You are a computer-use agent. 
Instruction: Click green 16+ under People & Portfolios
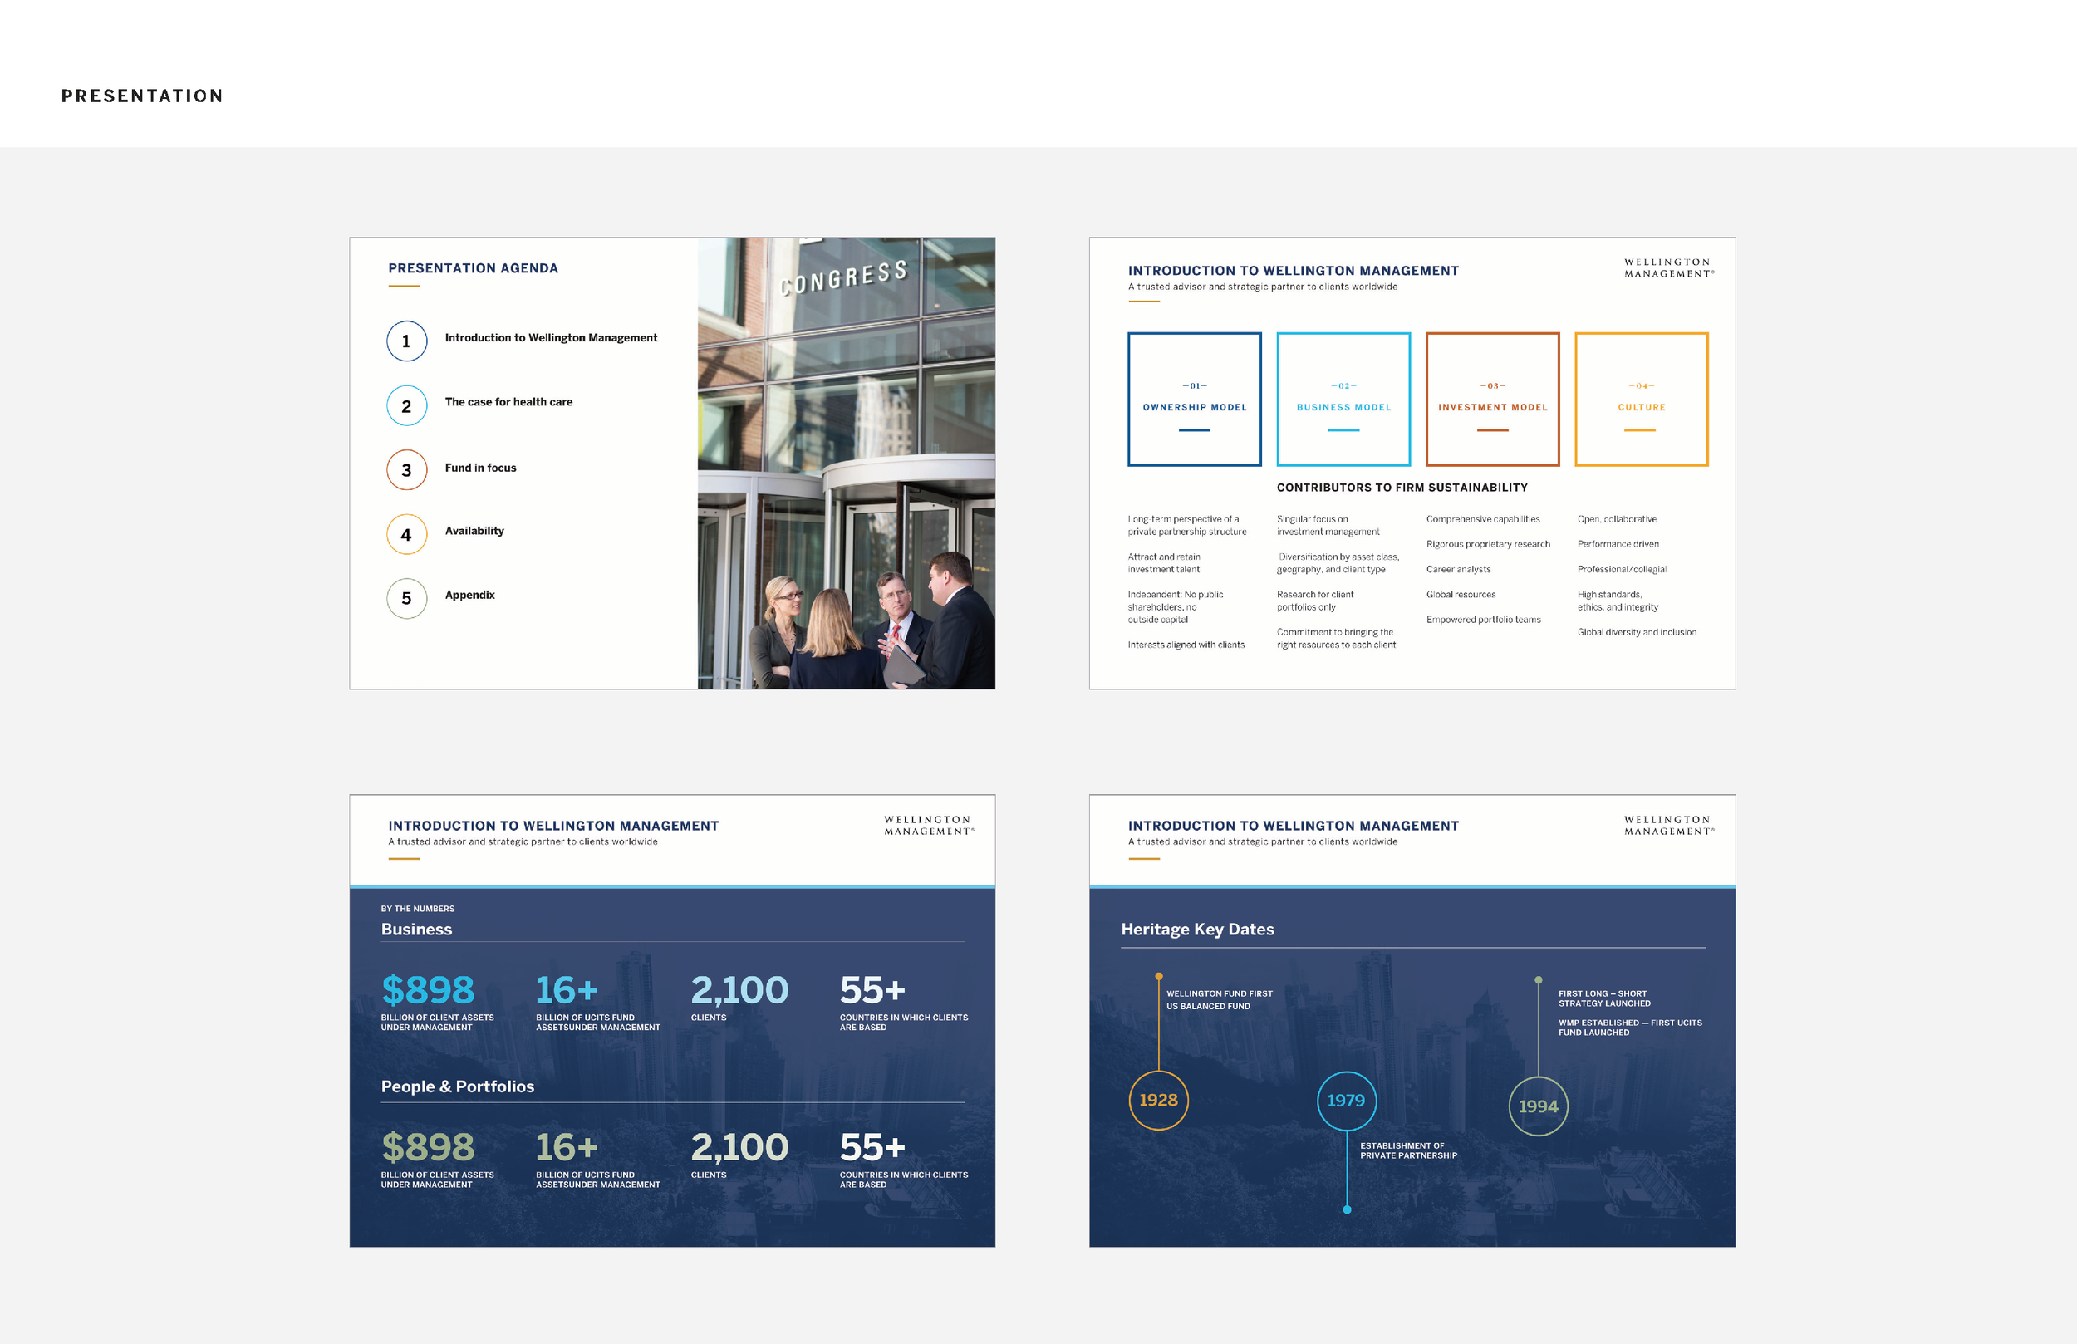(567, 1148)
